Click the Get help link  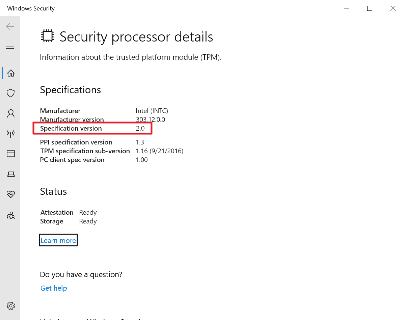click(54, 288)
